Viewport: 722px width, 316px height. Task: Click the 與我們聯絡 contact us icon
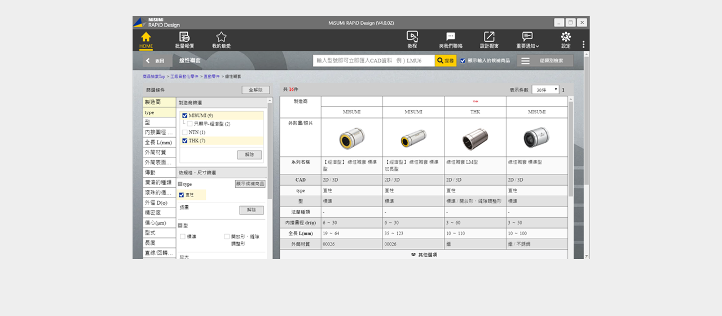pyautogui.click(x=451, y=37)
